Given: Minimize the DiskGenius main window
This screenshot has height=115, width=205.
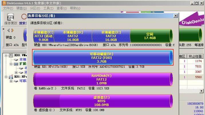Looking at the screenshot, I should 192,3.
